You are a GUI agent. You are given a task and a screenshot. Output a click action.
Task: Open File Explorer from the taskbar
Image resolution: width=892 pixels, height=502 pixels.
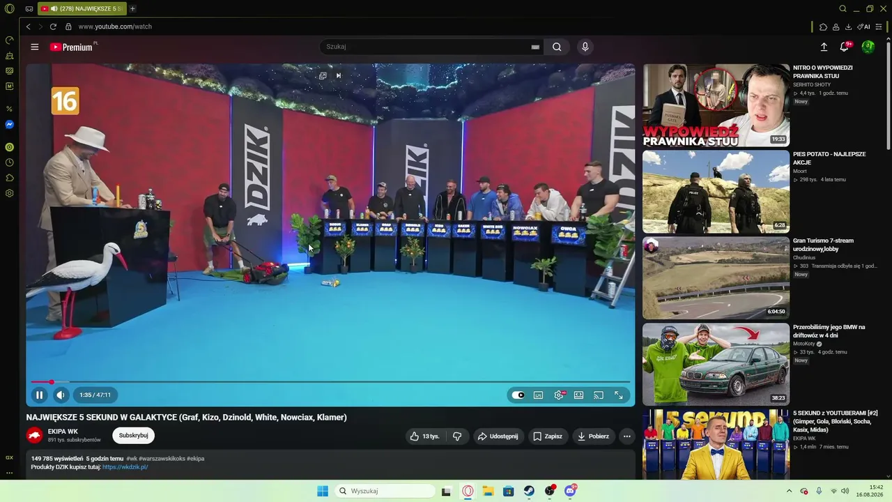click(x=488, y=491)
